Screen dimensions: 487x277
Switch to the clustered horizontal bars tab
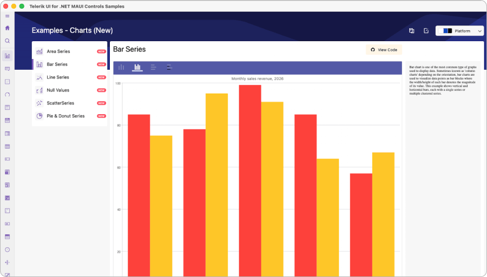tap(169, 68)
